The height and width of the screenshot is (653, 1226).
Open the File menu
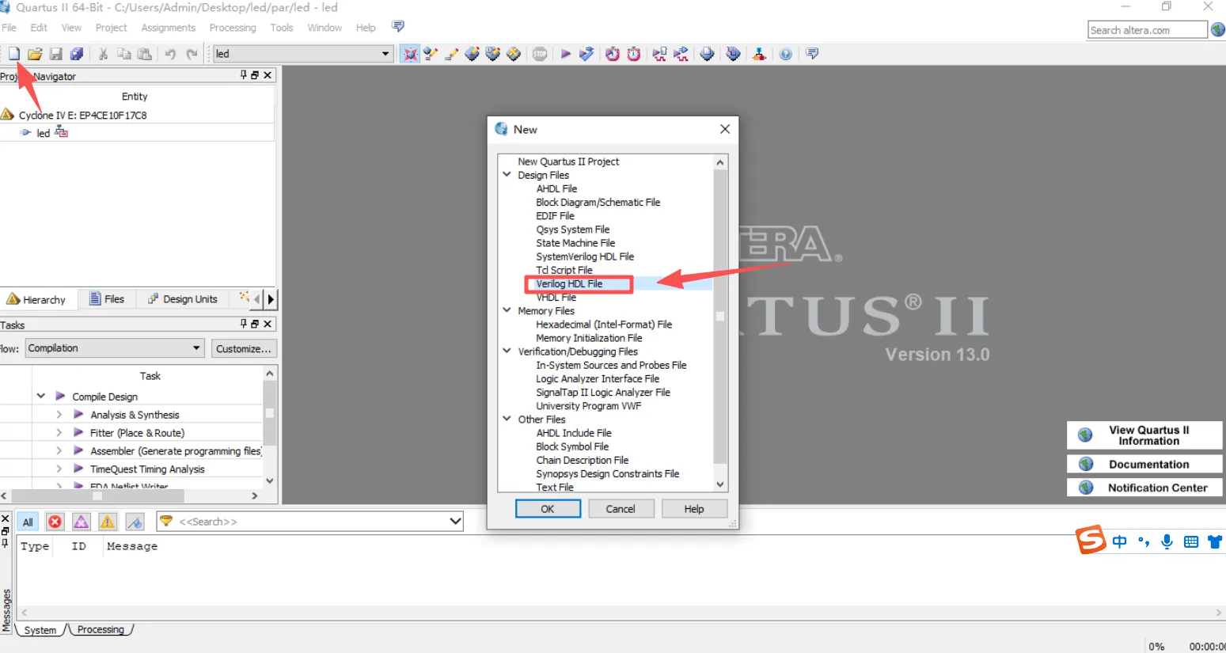point(9,28)
